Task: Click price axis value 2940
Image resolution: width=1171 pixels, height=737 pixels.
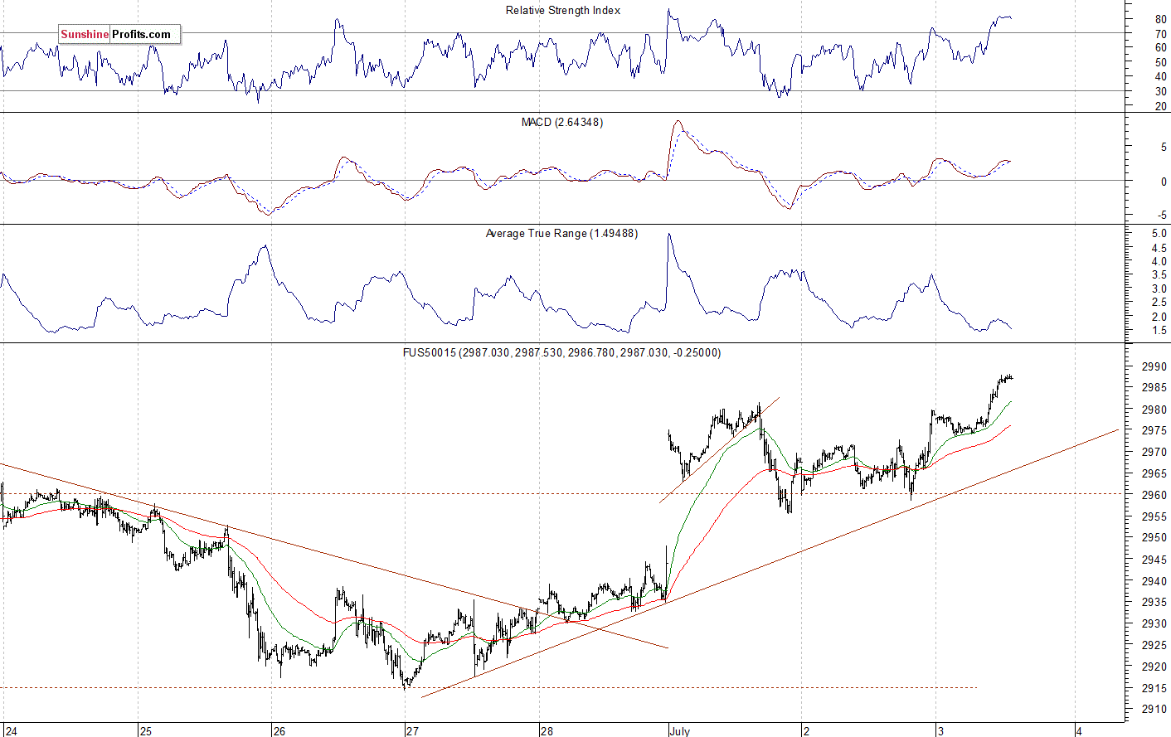Action: [1155, 581]
